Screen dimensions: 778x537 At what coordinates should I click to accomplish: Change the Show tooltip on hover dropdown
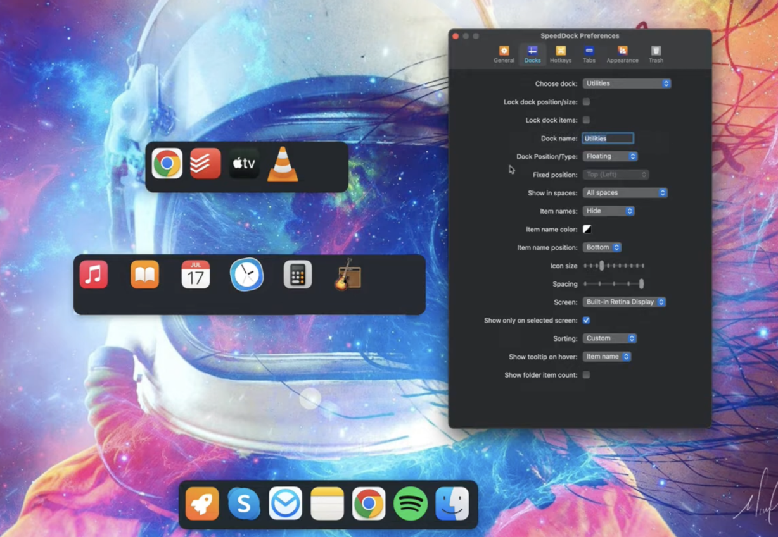click(x=607, y=357)
